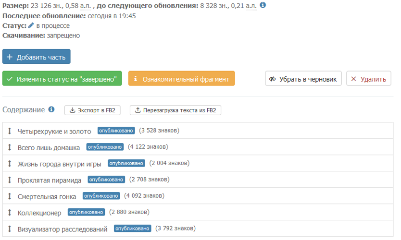This screenshot has width=401, height=240.
Task: Click reorder arrow for Всего лишь домашка
Action: pyautogui.click(x=9, y=147)
